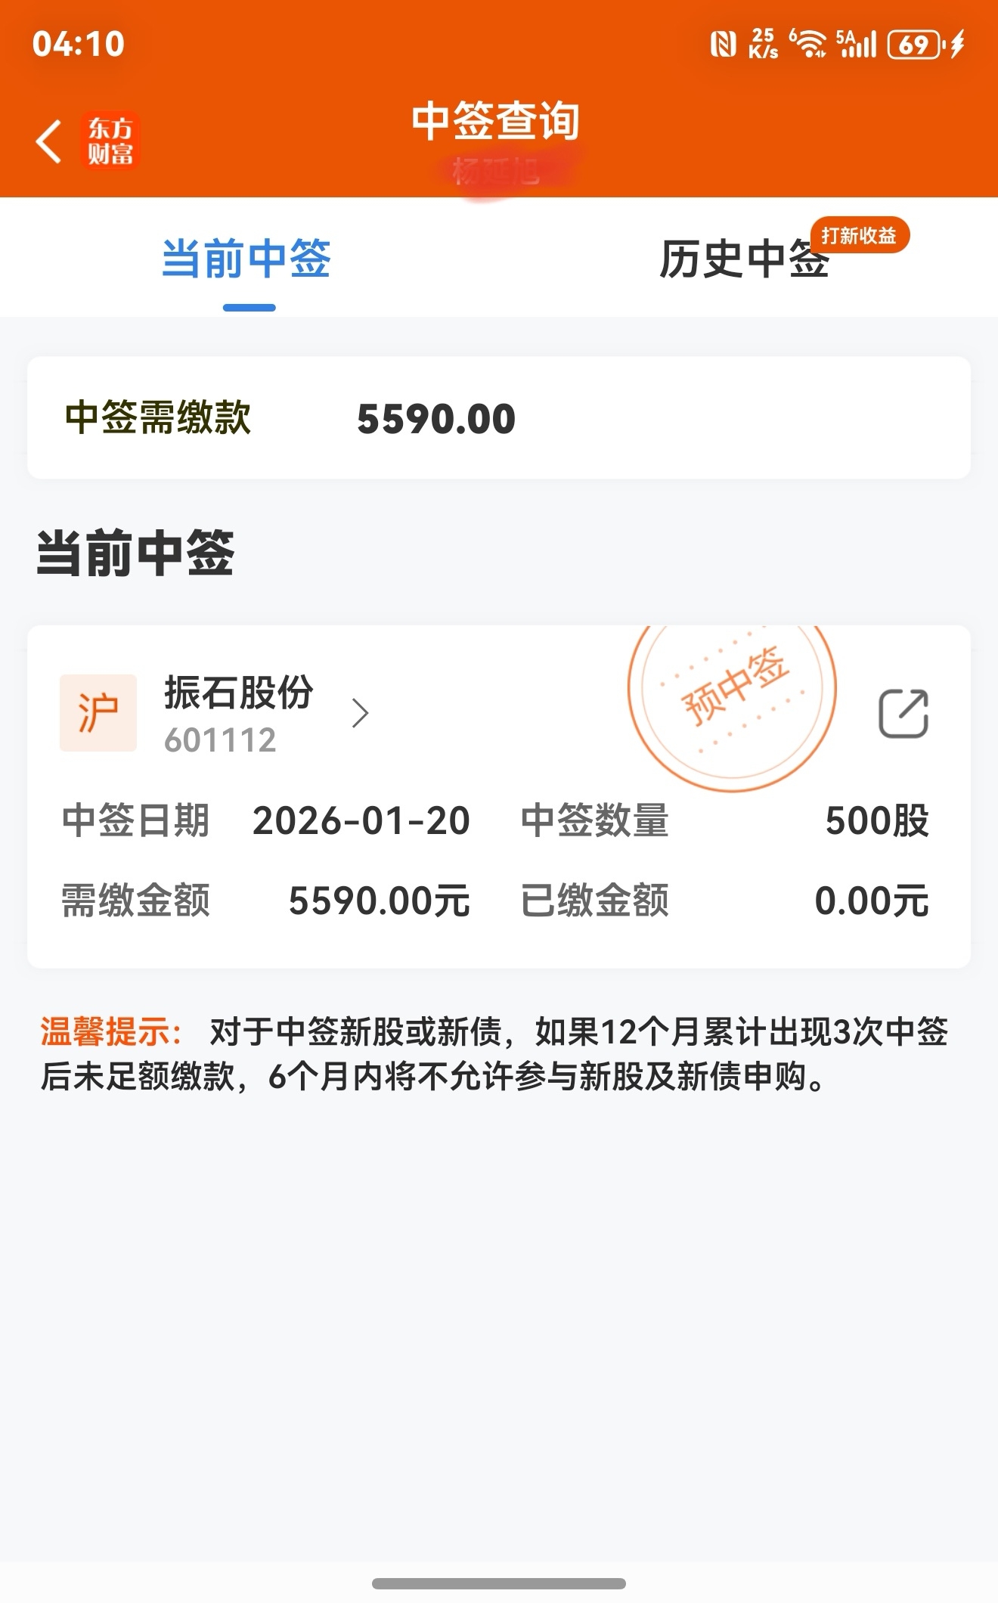Tap the bottom home gesture bar
This screenshot has height=1603, width=998.
point(499,1583)
